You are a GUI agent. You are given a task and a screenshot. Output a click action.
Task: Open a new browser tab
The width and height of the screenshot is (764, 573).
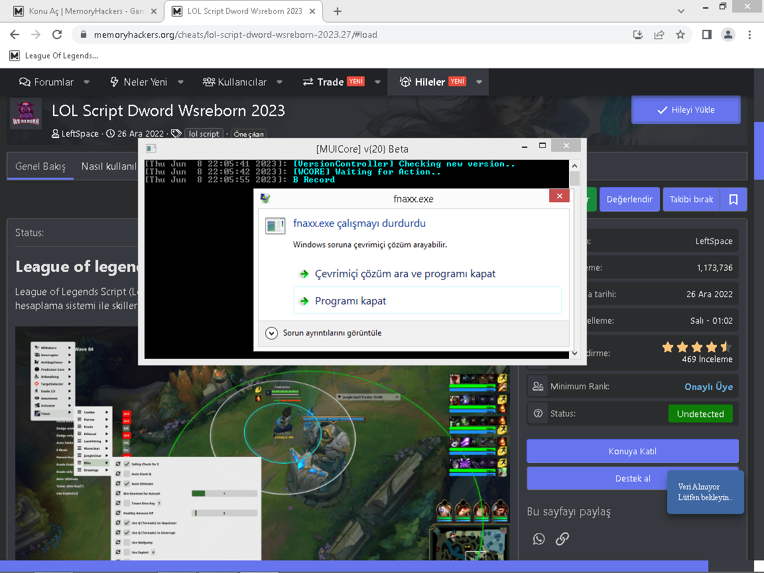tap(337, 11)
